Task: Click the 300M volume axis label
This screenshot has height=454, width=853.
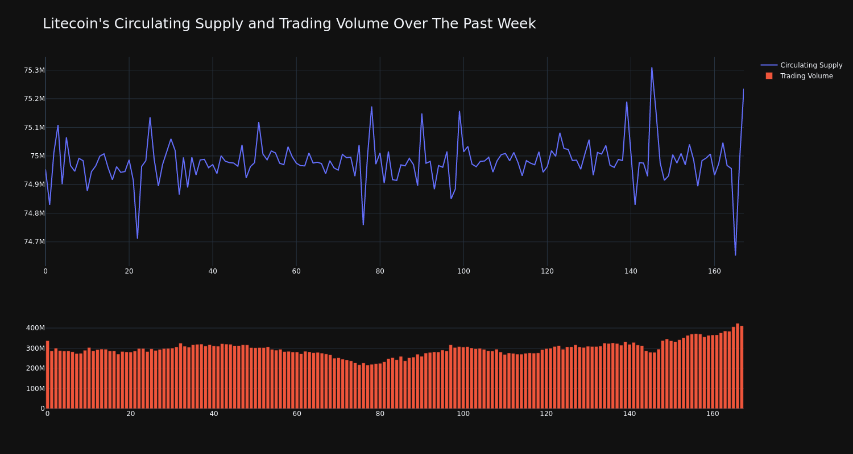Action: click(x=35, y=348)
